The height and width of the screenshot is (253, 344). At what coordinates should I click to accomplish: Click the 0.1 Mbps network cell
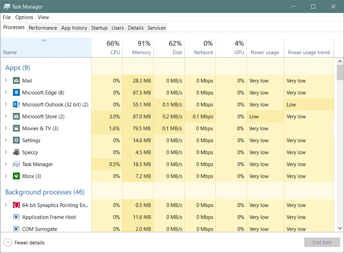pyautogui.click(x=200, y=116)
